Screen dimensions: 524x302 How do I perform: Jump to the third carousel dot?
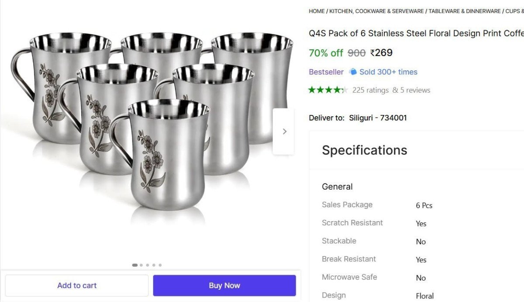(x=148, y=265)
